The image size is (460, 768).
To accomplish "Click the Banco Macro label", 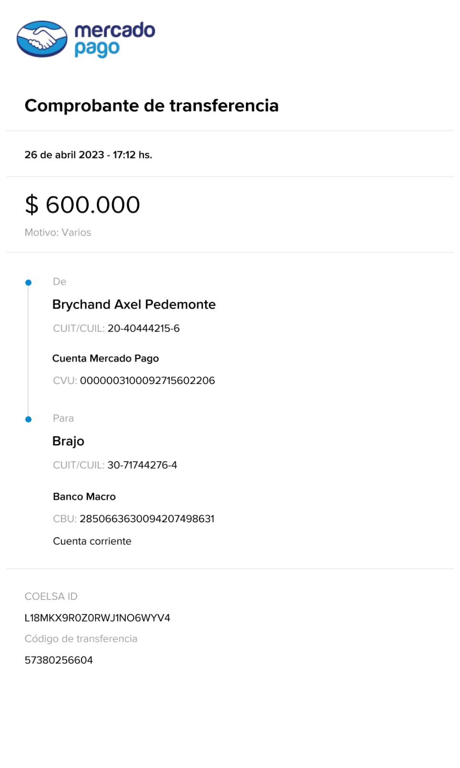I will (84, 497).
